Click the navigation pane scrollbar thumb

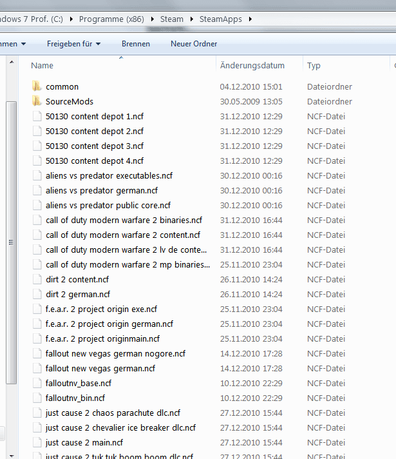pos(11,242)
